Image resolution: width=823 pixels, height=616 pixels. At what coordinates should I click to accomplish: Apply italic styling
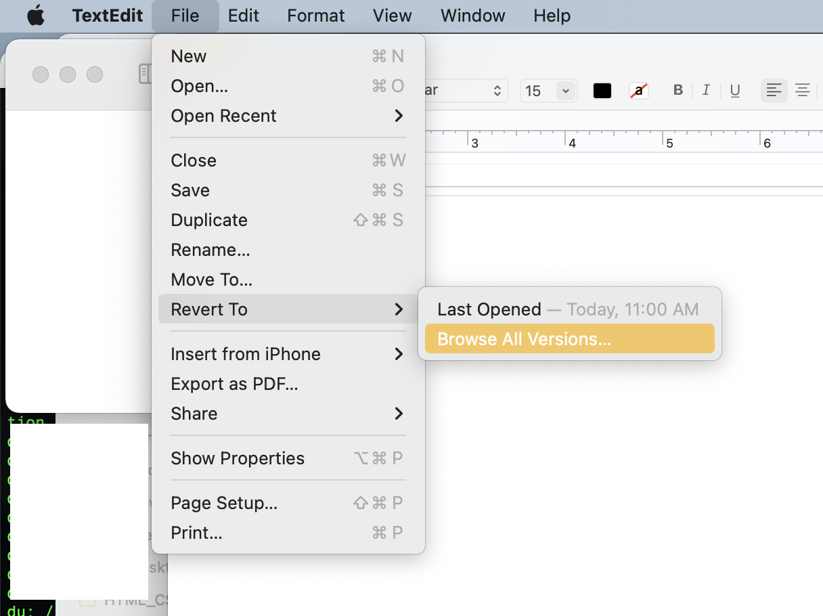[x=705, y=90]
